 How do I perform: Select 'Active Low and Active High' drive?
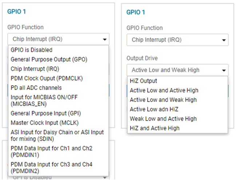[164, 90]
